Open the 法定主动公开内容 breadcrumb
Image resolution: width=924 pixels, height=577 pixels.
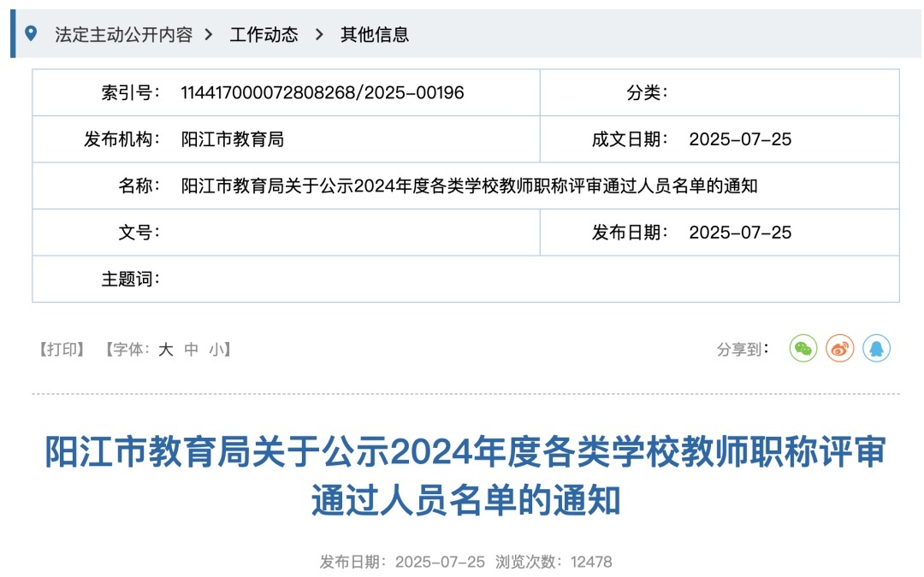pyautogui.click(x=123, y=34)
